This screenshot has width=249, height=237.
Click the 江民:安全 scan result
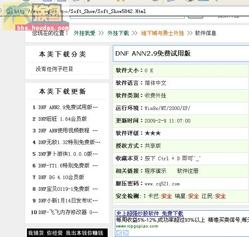pyautogui.click(x=214, y=196)
